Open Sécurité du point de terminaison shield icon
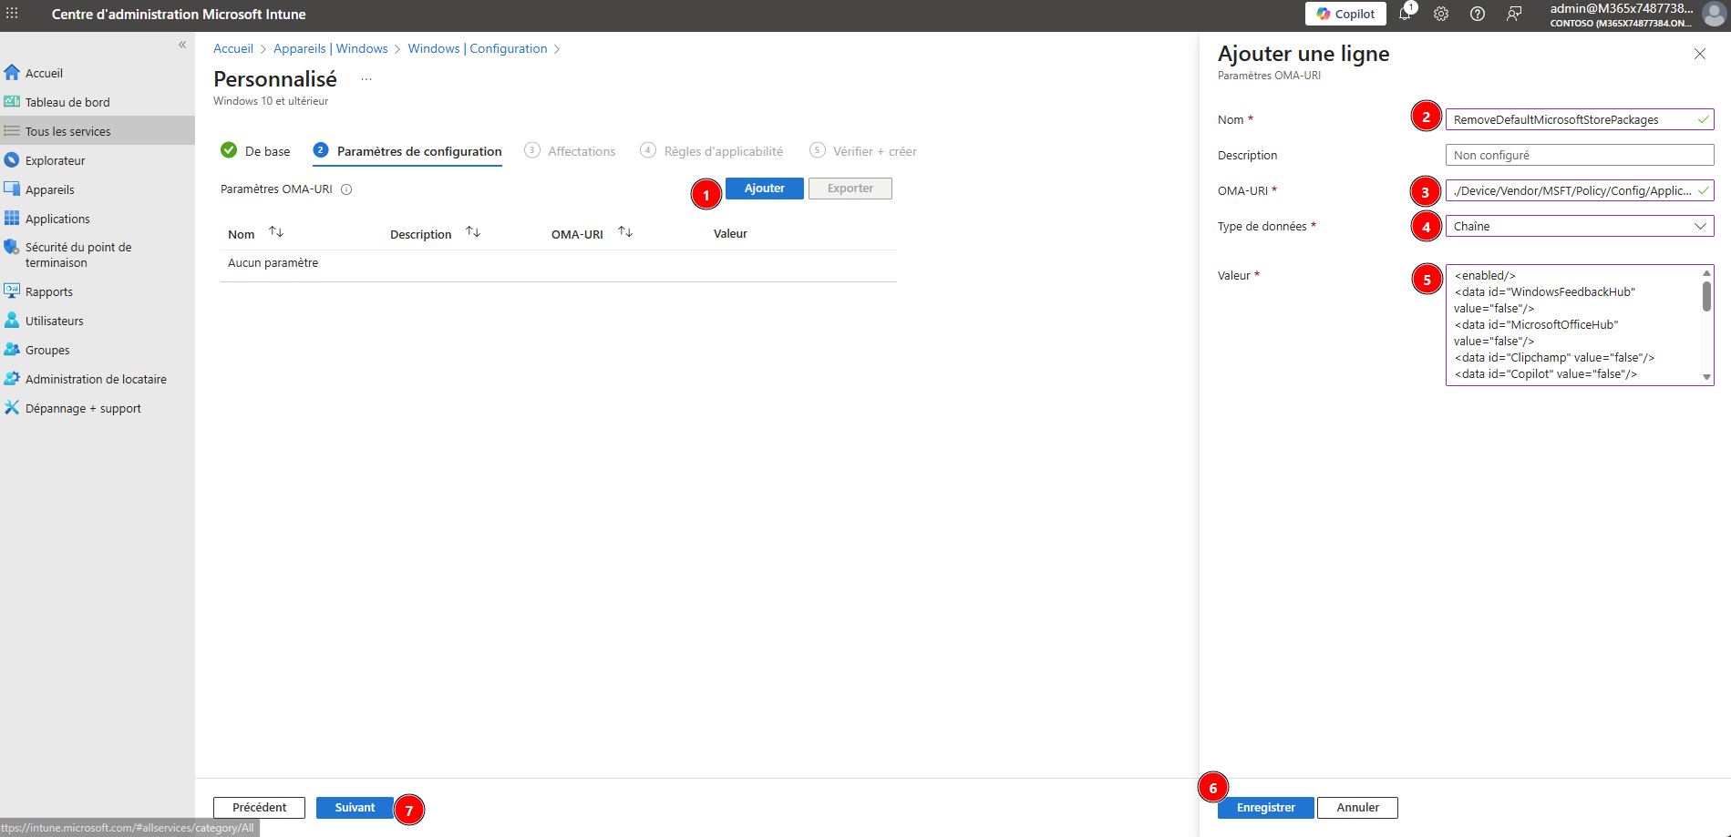 pyautogui.click(x=12, y=247)
